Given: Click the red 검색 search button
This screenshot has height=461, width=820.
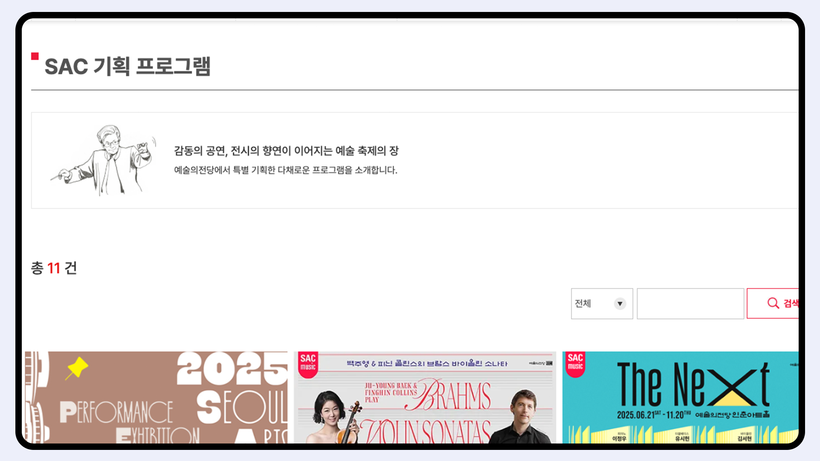Looking at the screenshot, I should point(773,303).
